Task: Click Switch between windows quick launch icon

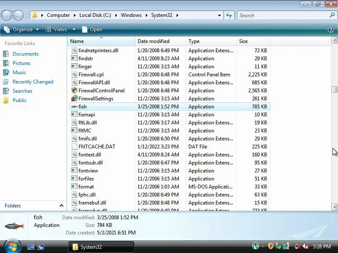Action: click(40, 247)
